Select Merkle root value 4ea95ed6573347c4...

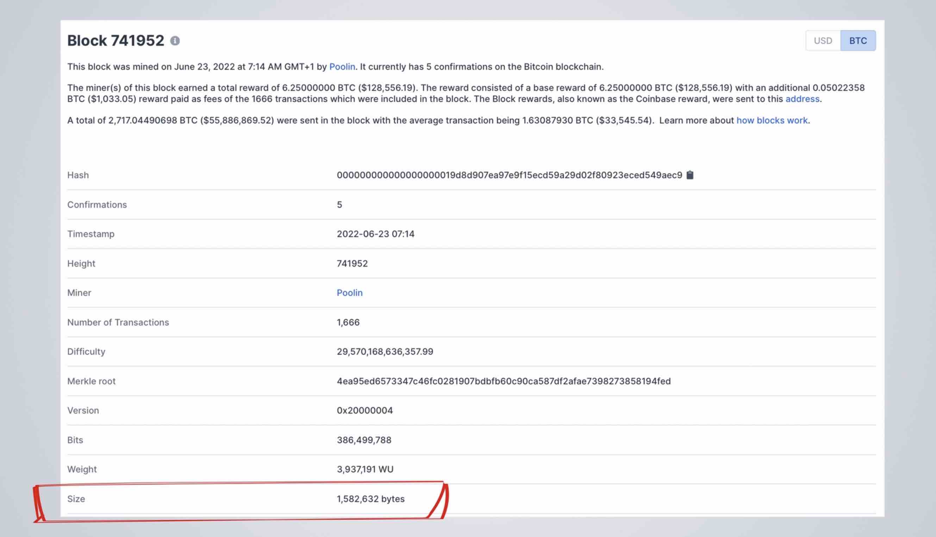[x=504, y=381]
